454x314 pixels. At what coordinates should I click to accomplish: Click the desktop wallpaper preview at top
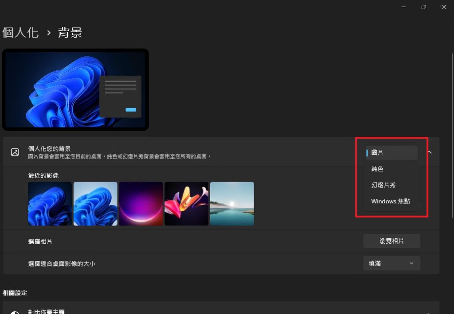[75, 89]
